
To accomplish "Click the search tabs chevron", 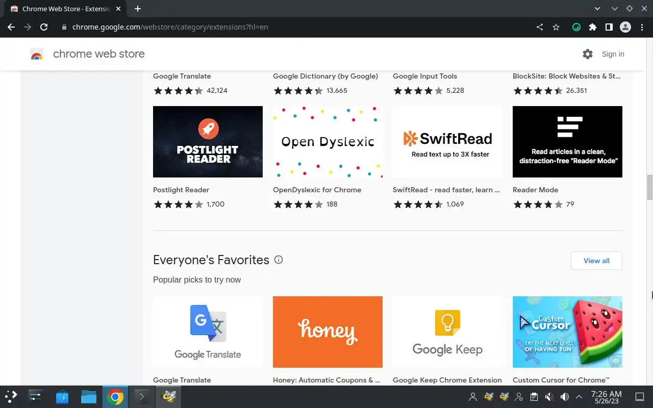I will pyautogui.click(x=598, y=9).
